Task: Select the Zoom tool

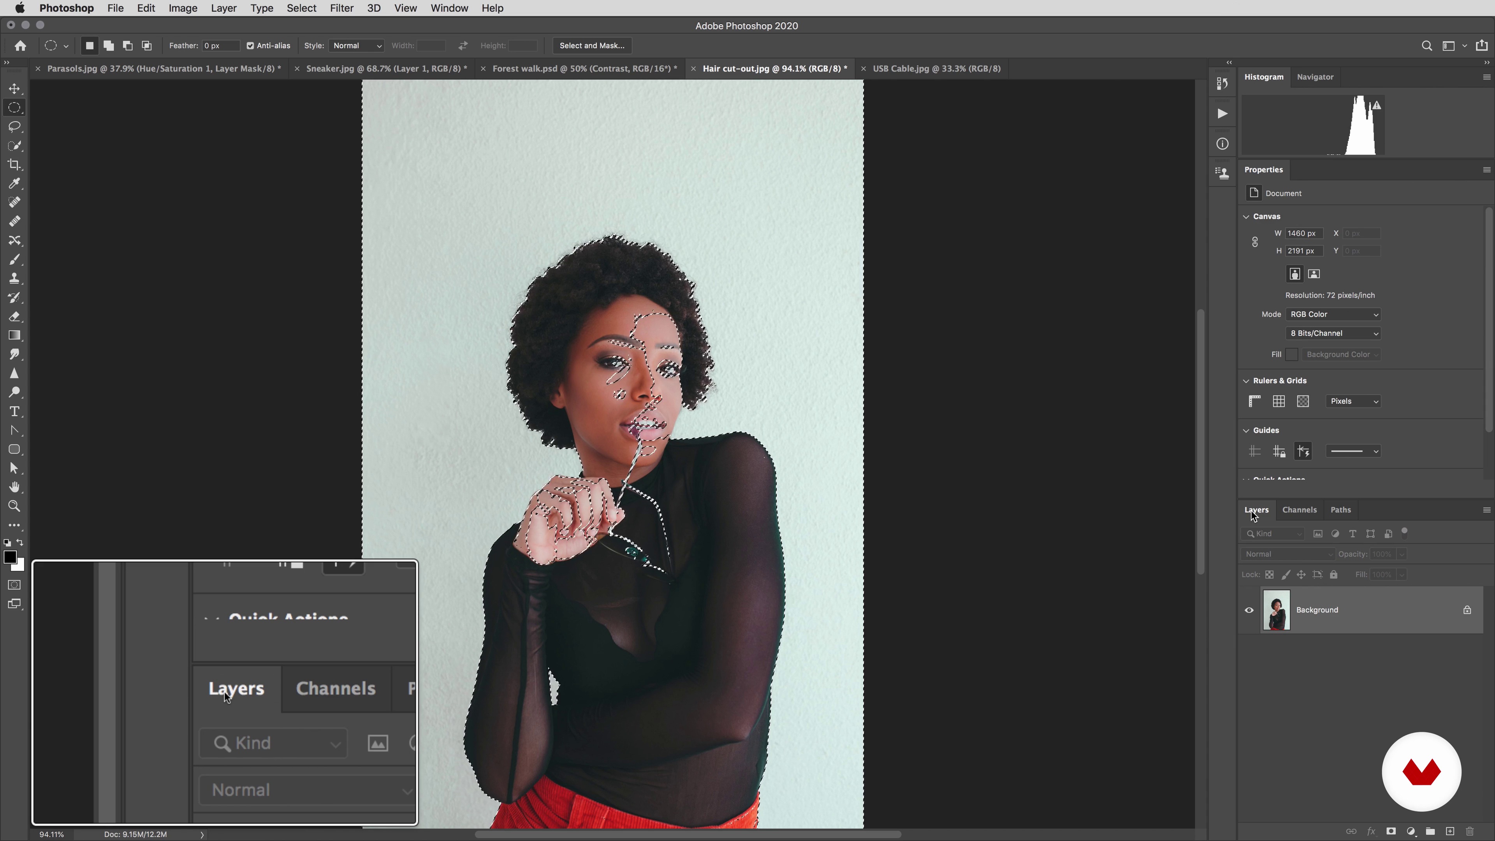Action: 14,506
